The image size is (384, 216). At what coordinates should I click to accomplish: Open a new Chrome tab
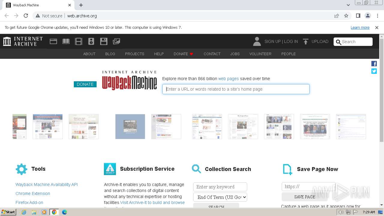coord(81,5)
